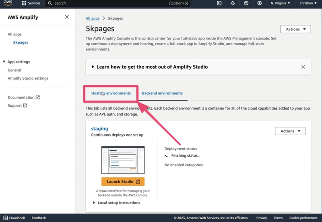Image resolution: width=322 pixels, height=222 pixels.
Task: Select 5kpages in the sidebar
Action: click(21, 42)
